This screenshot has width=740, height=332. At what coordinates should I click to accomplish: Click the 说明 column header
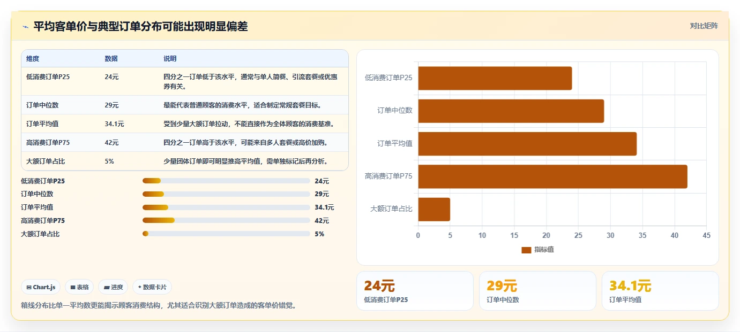(170, 59)
